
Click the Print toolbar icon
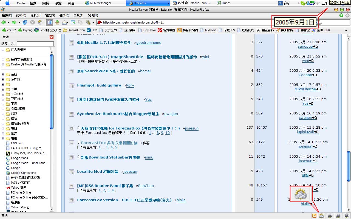tap(57, 22)
